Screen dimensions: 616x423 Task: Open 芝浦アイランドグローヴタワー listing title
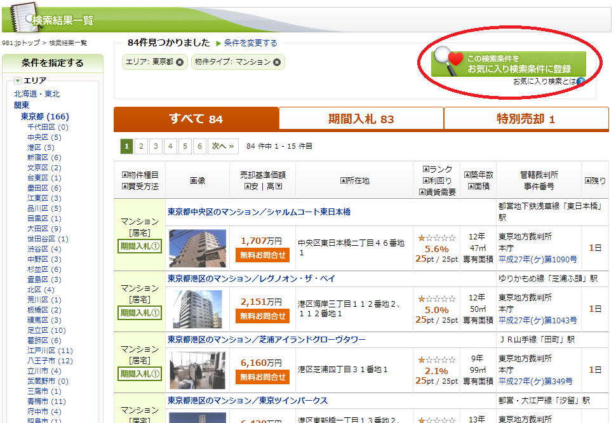[x=267, y=339]
